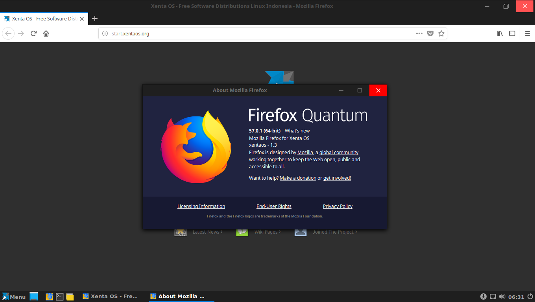
Task: Click the show desktop taskbar icon
Action: coord(34,296)
